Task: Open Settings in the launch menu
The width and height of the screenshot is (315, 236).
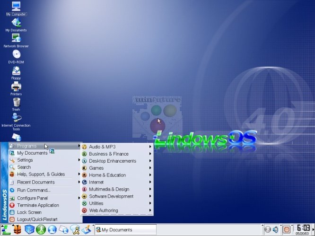Action: (44, 160)
